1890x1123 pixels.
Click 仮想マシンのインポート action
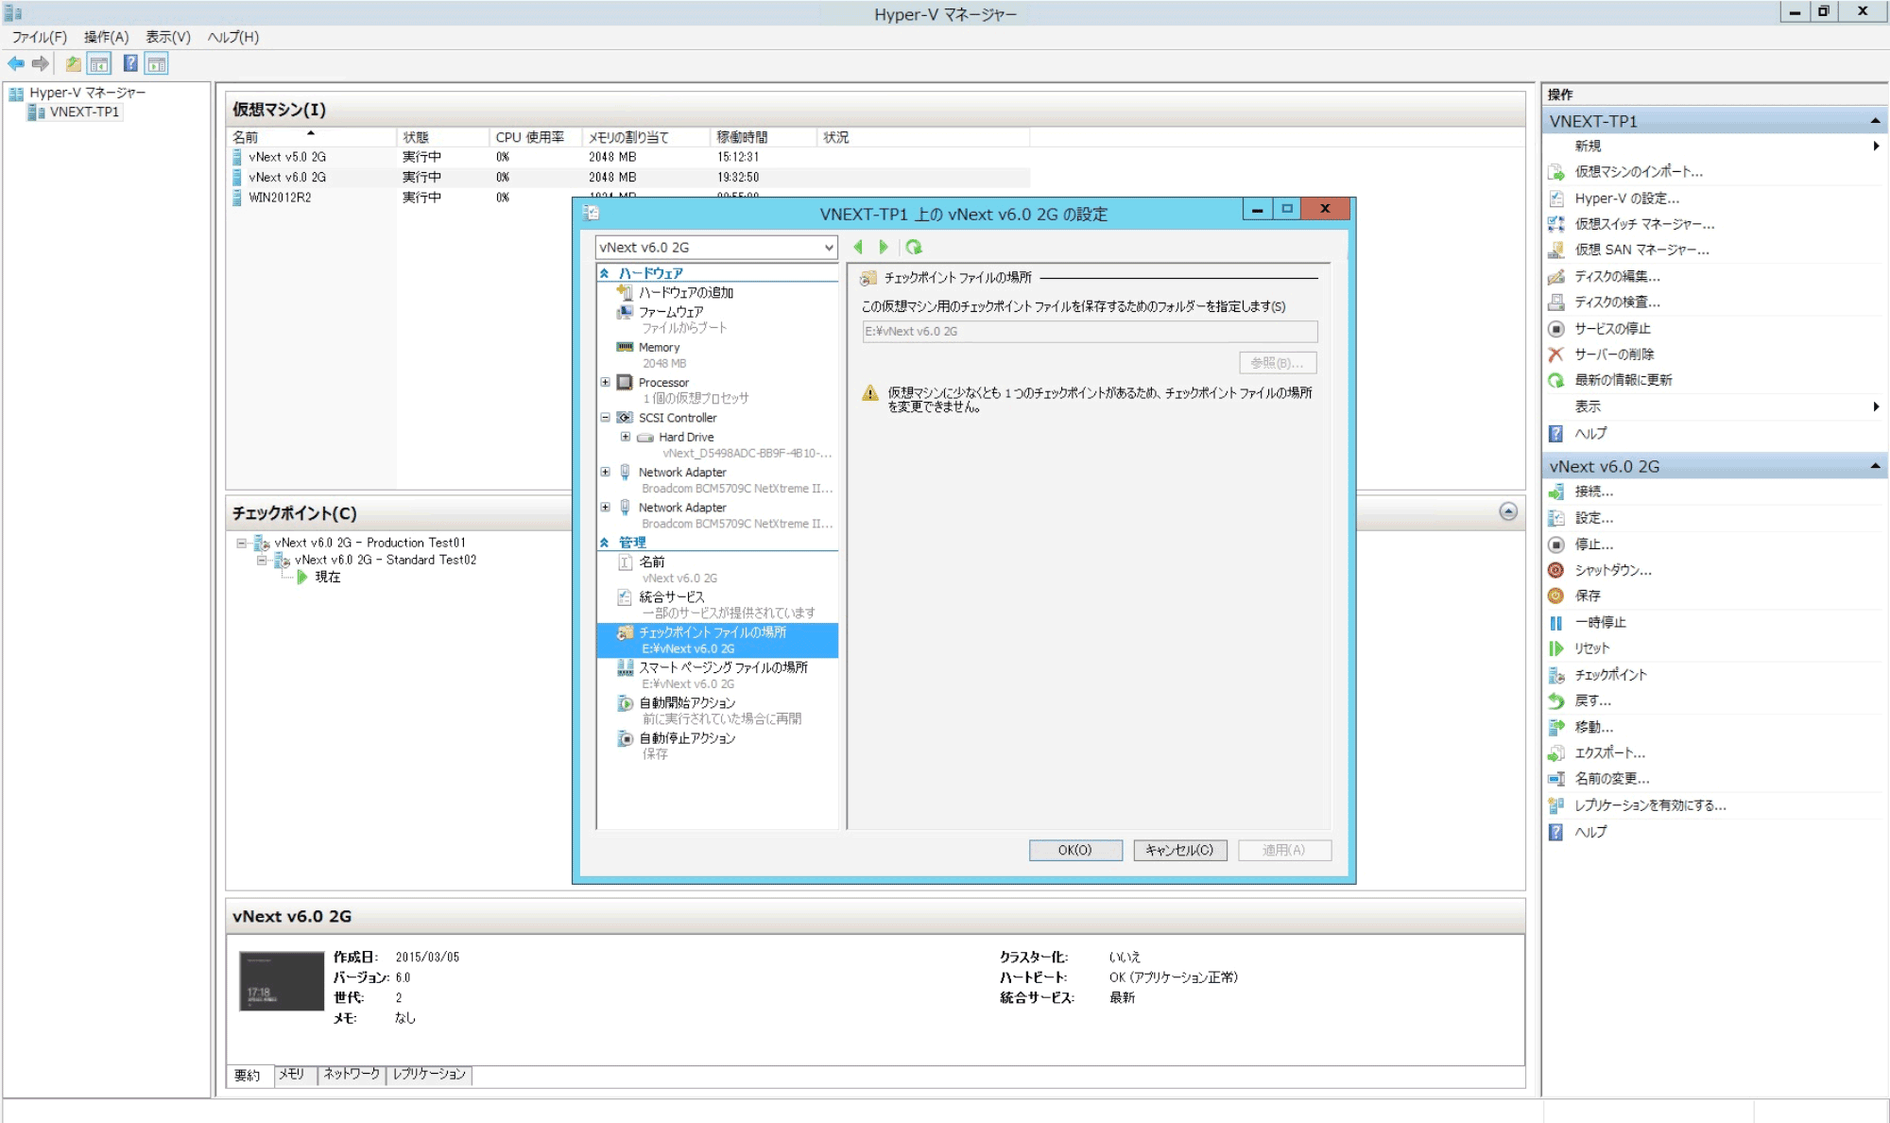(1638, 172)
